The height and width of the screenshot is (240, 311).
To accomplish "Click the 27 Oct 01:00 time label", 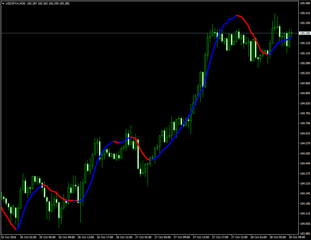I will click(x=143, y=237).
